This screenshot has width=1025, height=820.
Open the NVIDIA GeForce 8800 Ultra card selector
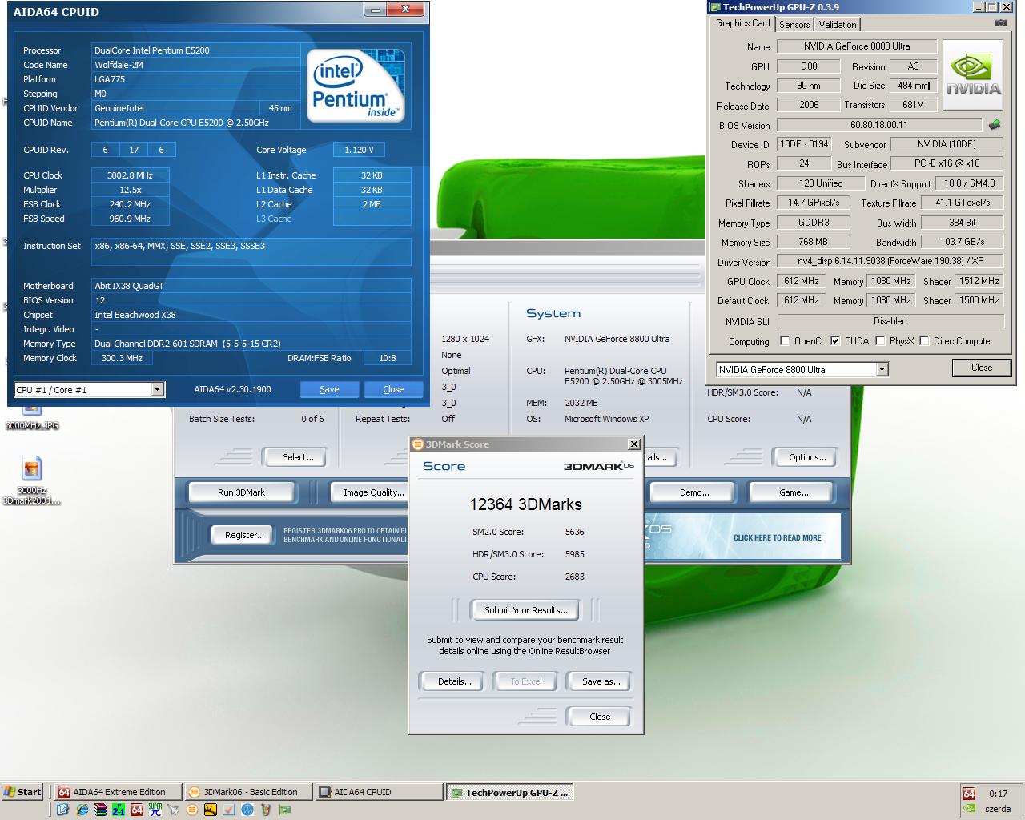802,369
